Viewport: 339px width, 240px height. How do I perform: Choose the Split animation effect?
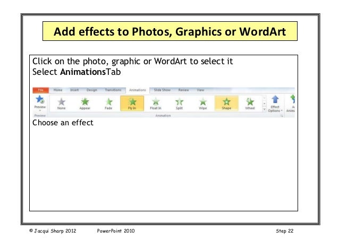tap(179, 104)
